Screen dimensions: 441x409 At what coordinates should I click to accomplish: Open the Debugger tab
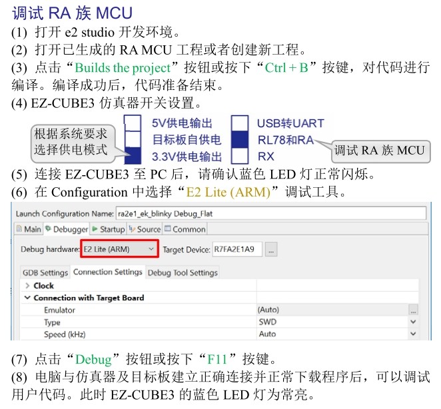[x=67, y=229]
